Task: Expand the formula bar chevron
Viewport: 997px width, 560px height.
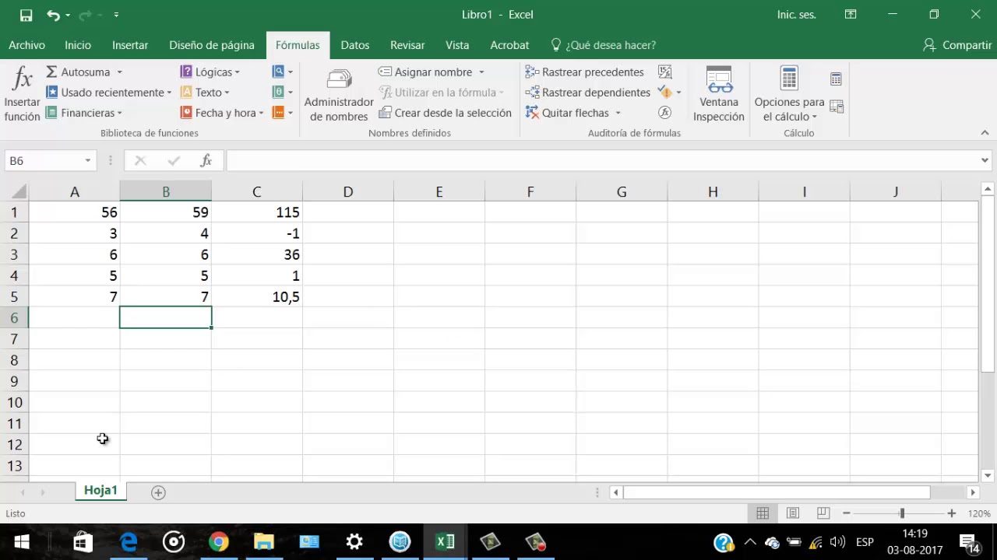Action: pyautogui.click(x=985, y=160)
